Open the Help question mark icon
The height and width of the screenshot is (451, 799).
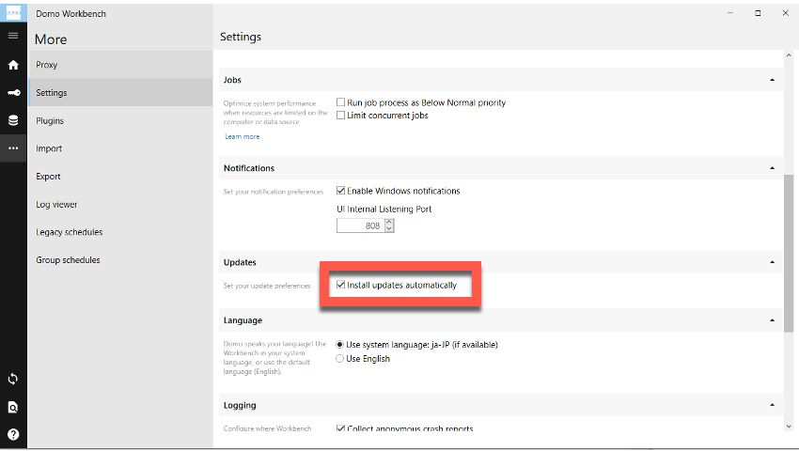(13, 434)
